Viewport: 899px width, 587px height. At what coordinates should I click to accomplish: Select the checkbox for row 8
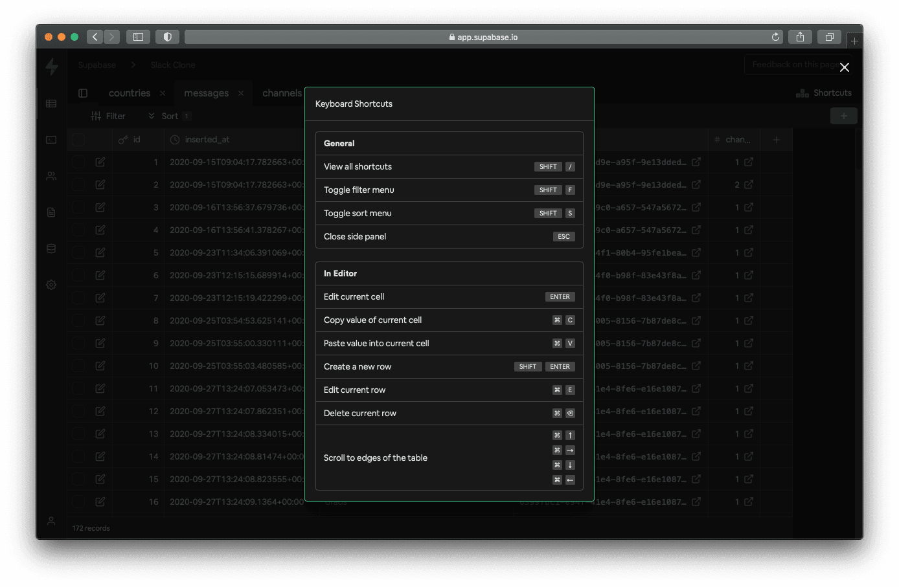point(78,320)
